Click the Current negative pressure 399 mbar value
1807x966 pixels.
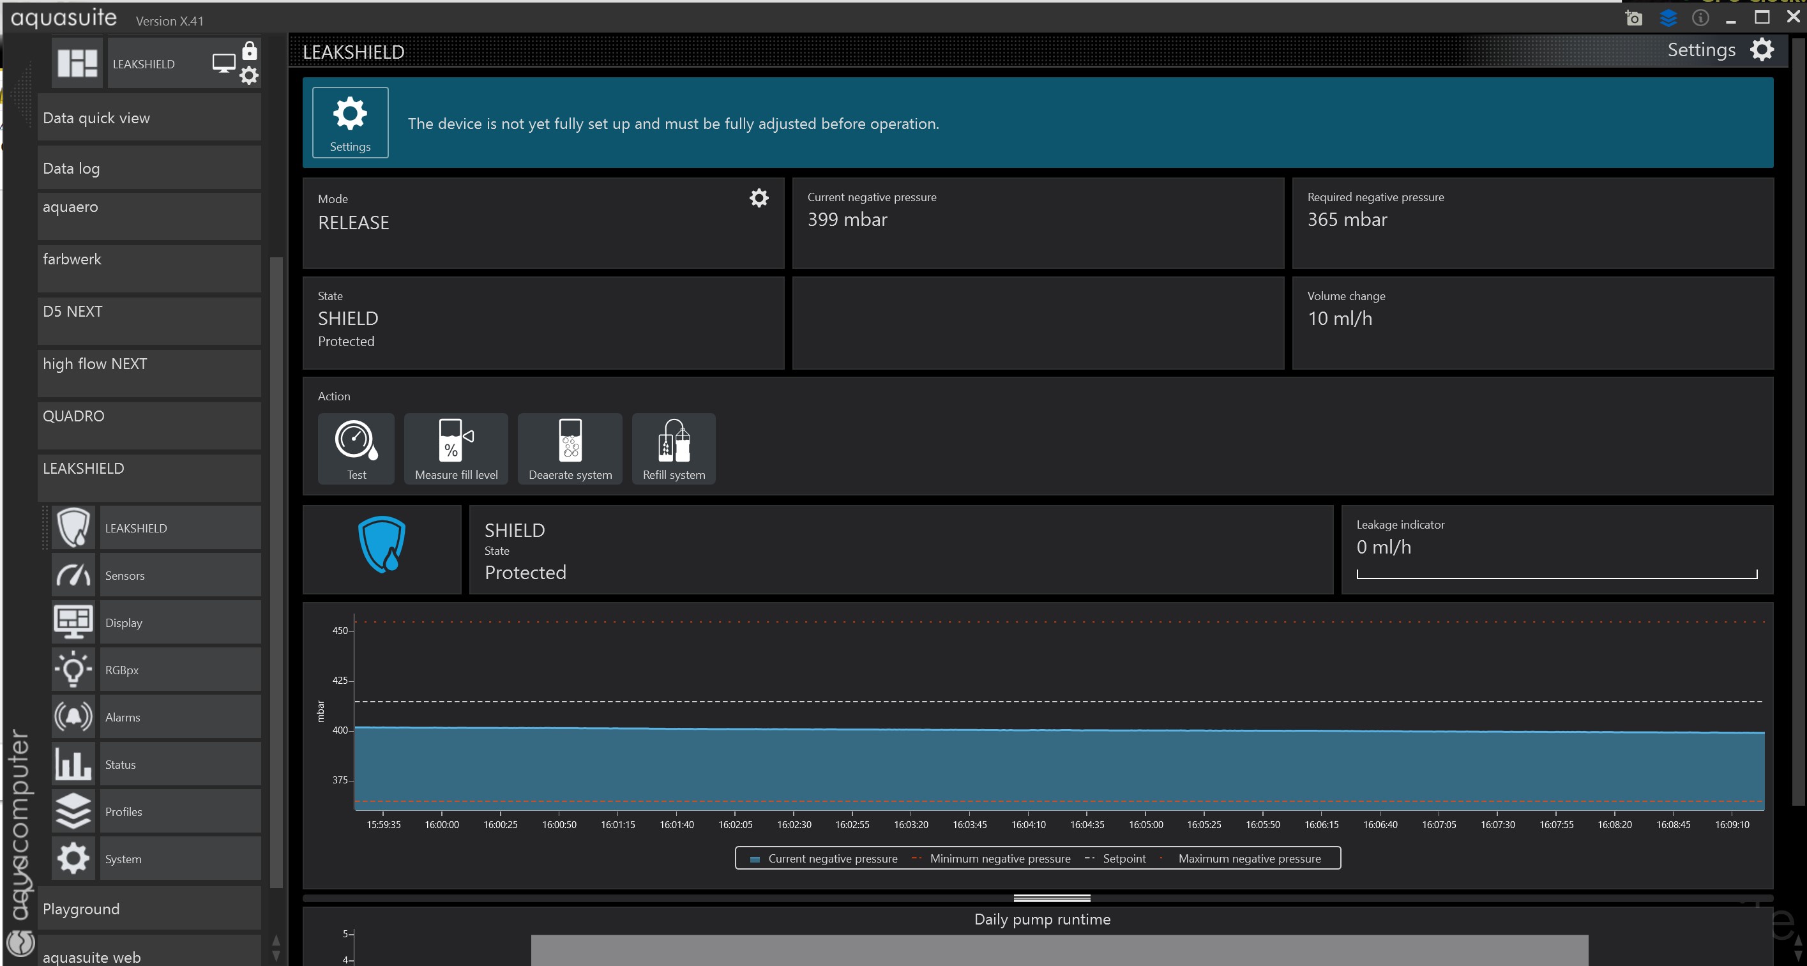847,220
